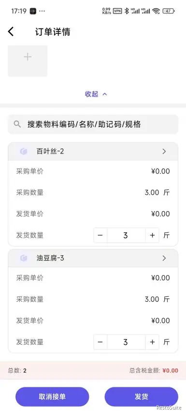The width and height of the screenshot is (186, 414).
Task: Tap the Wi-Fi icon in the status bar
Action: [x=156, y=11]
